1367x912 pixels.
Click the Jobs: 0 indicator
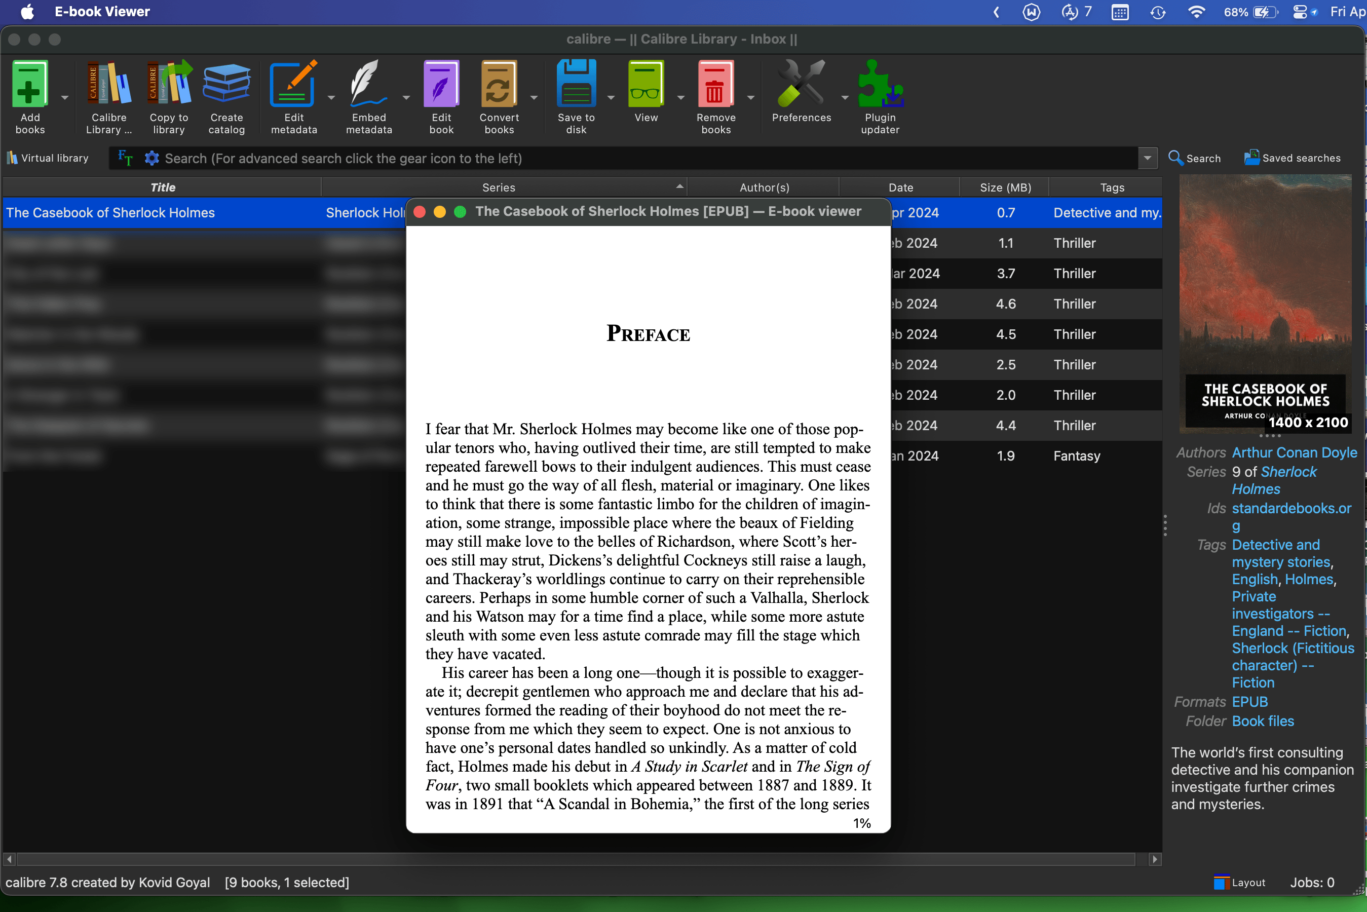[1312, 882]
